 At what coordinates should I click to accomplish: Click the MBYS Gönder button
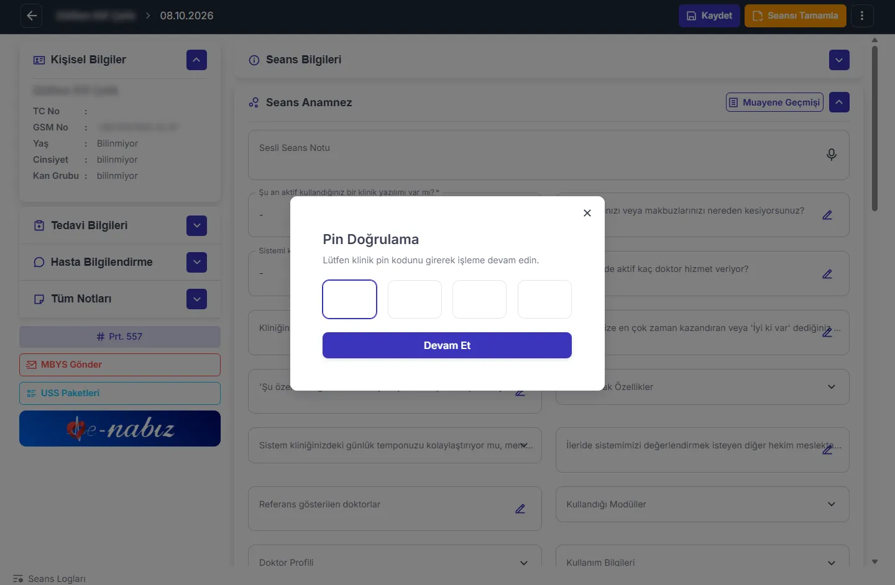pyautogui.click(x=120, y=365)
